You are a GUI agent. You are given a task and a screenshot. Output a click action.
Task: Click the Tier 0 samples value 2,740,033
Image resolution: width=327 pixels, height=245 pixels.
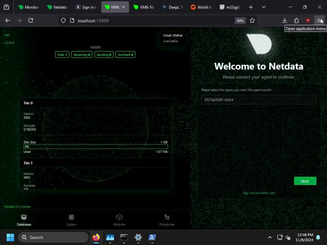coord(30,130)
